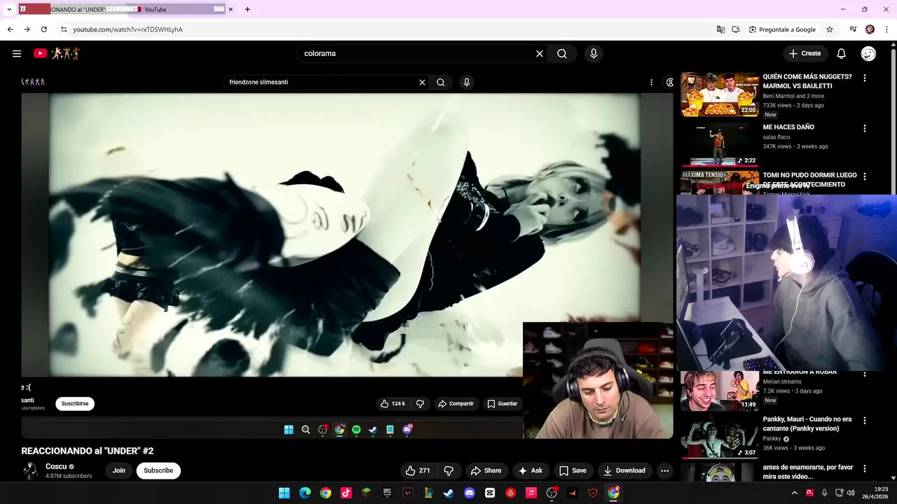The width and height of the screenshot is (897, 504).
Task: Open TikTok from the taskbar
Action: [x=345, y=493]
